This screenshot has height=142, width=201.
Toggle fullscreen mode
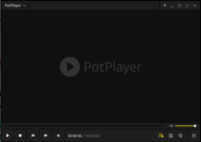click(187, 6)
